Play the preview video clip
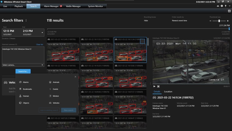The width and height of the screenshot is (232, 131). (154, 86)
